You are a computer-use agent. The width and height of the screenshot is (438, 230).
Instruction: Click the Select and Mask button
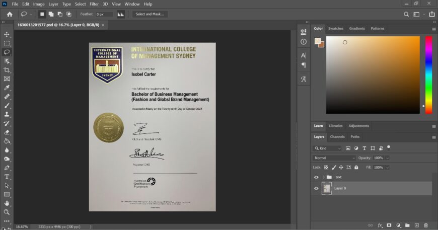pyautogui.click(x=150, y=14)
